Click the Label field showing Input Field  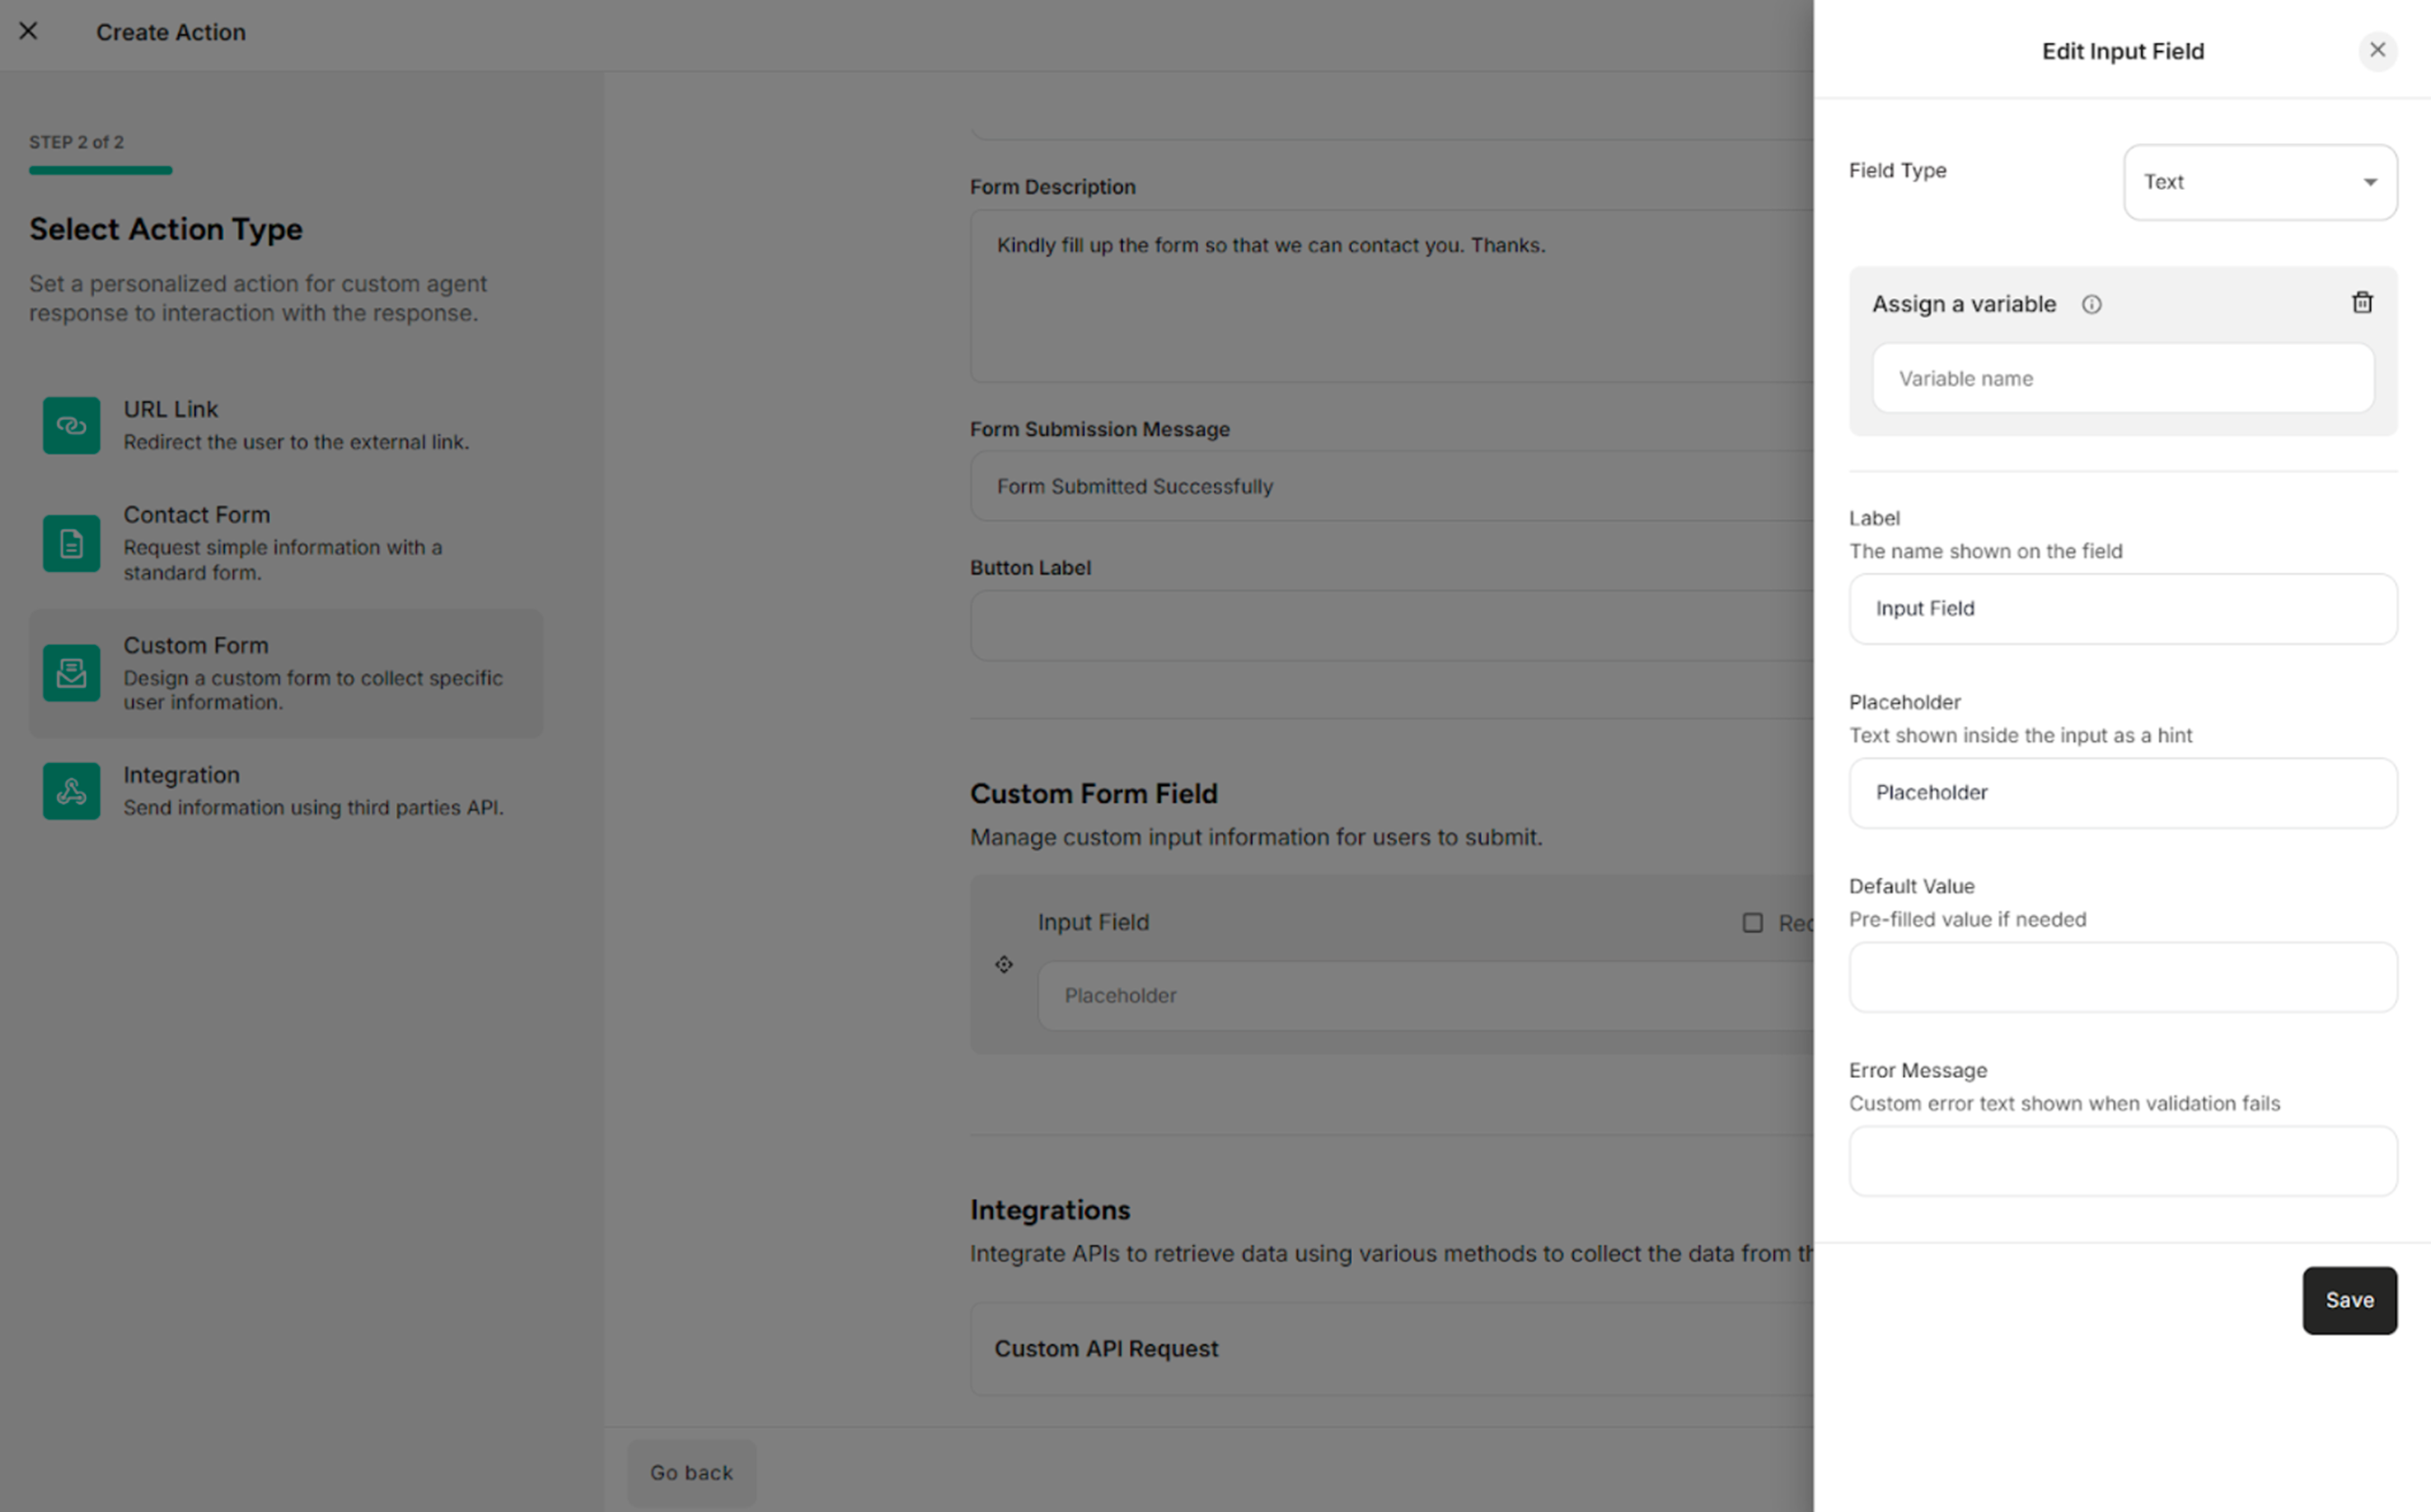2122,608
